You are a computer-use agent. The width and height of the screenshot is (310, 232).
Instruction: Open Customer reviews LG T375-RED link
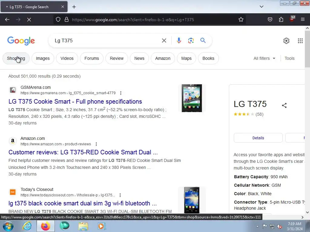(83, 152)
